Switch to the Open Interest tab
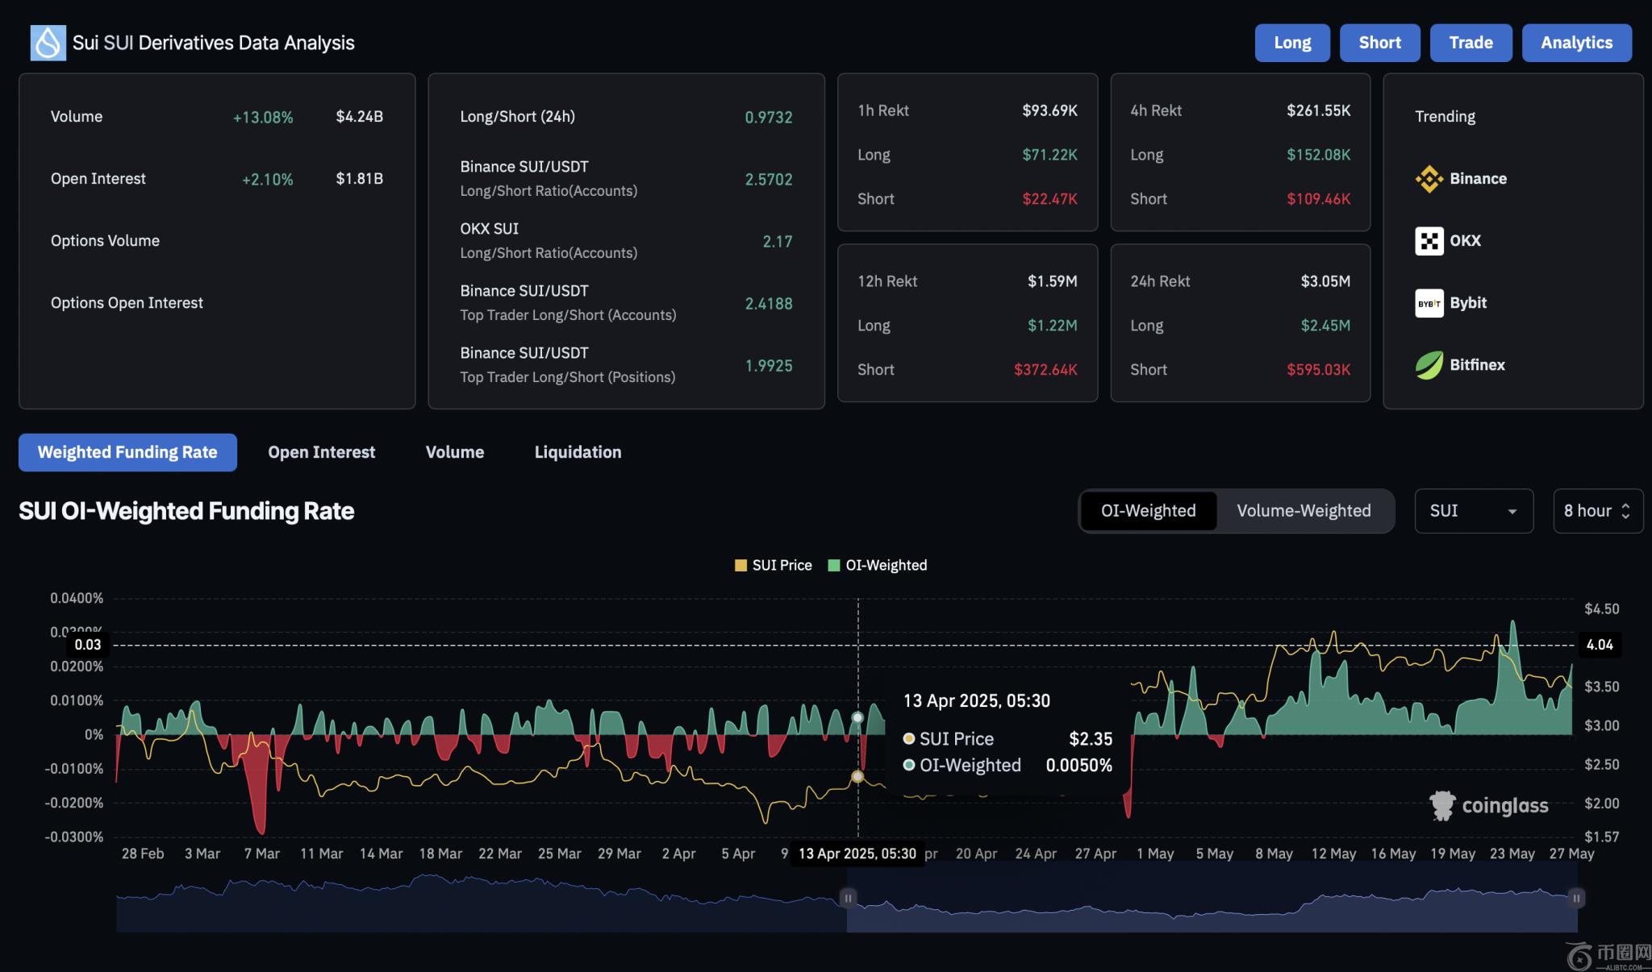 (321, 452)
